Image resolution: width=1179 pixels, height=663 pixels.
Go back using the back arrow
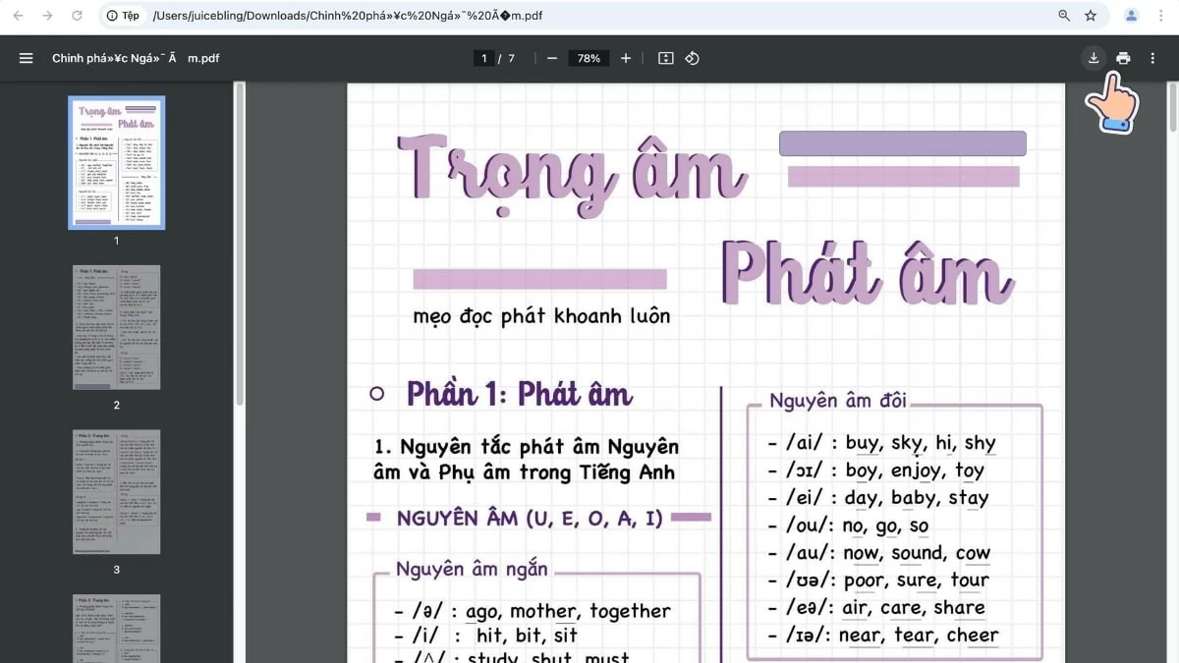(x=20, y=16)
